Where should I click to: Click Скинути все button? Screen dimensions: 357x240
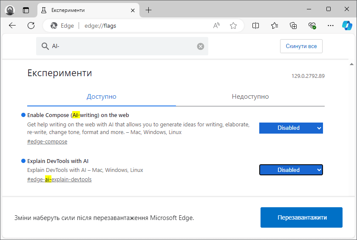[x=301, y=46]
